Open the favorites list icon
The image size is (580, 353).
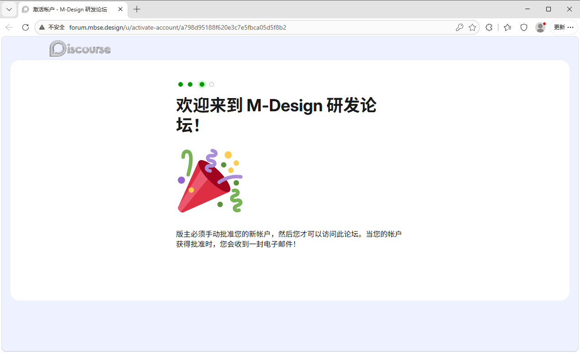(507, 27)
